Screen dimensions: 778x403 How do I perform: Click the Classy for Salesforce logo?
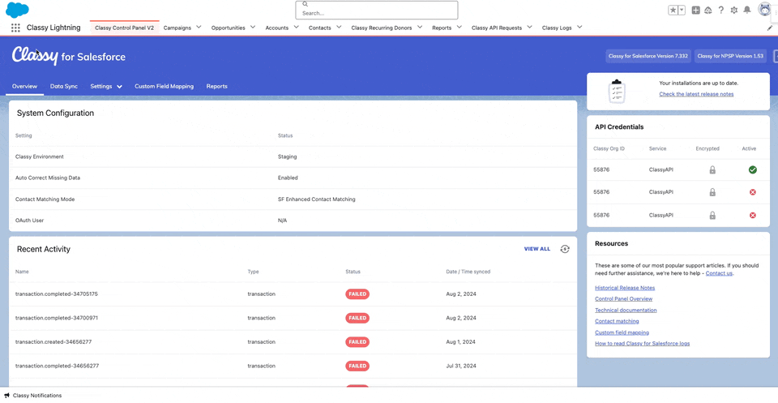[69, 56]
